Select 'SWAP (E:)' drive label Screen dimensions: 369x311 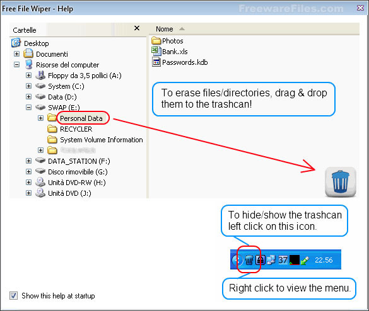64,108
